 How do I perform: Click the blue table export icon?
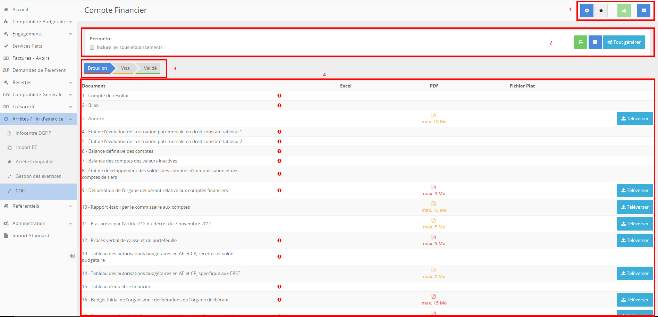pyautogui.click(x=595, y=42)
